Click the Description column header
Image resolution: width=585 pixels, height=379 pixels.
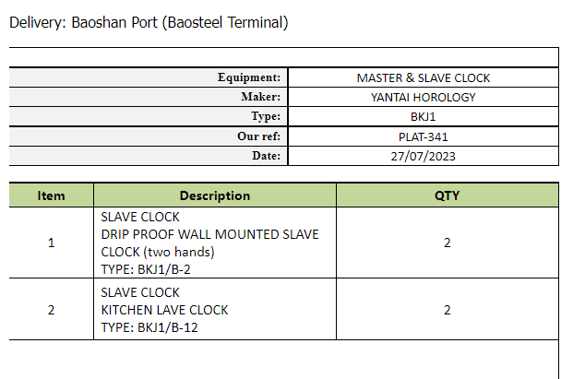pos(215,195)
